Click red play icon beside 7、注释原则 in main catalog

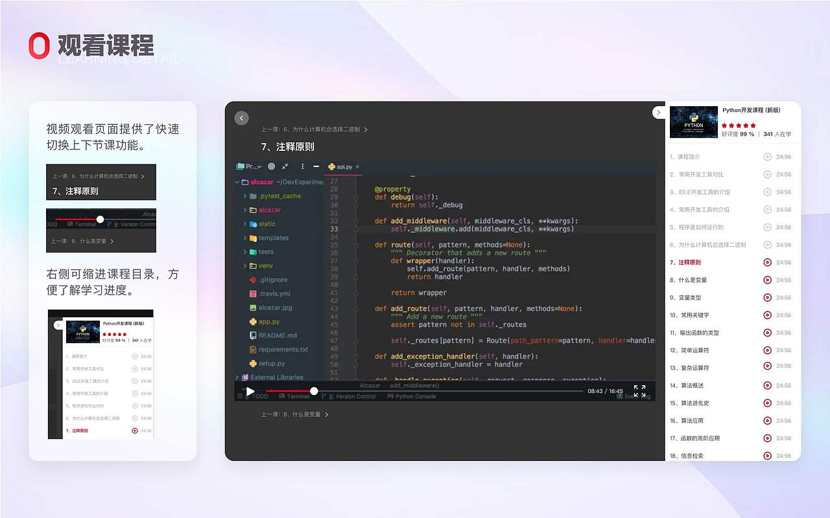click(x=767, y=262)
